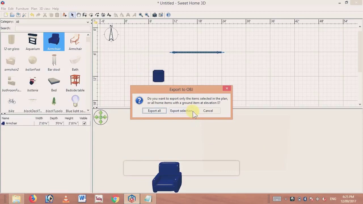The image size is (363, 204).
Task: Activate the Pan hand tool
Action: tap(79, 15)
